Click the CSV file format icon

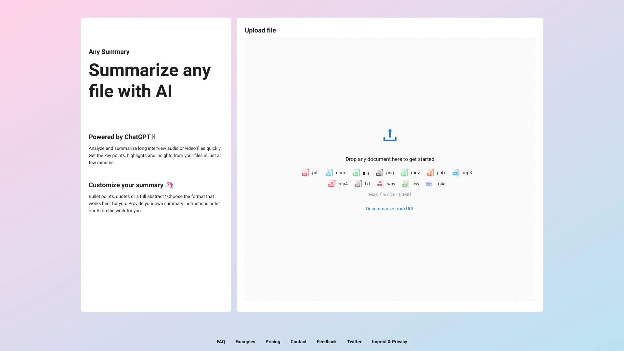(405, 183)
